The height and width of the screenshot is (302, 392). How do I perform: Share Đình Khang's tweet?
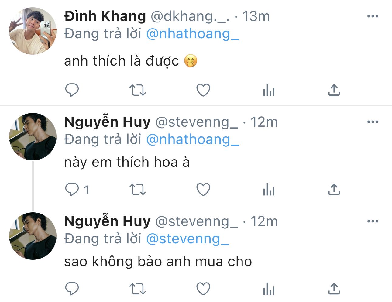(x=334, y=90)
